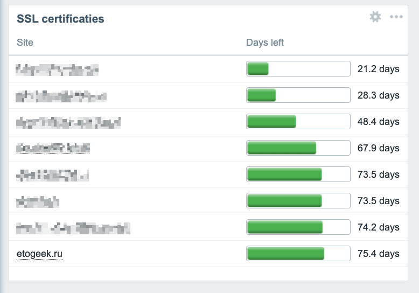Click the 21.2 days progress bar
The height and width of the screenshot is (293, 419).
298,69
